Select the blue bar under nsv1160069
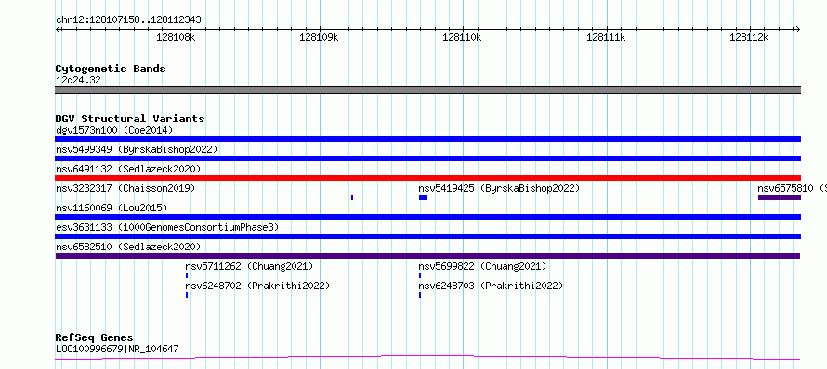The image size is (827, 369). pos(427,217)
